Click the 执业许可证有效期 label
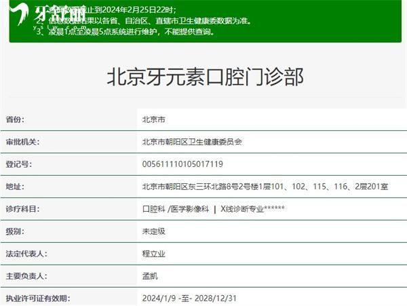407x306 pixels. click(38, 299)
